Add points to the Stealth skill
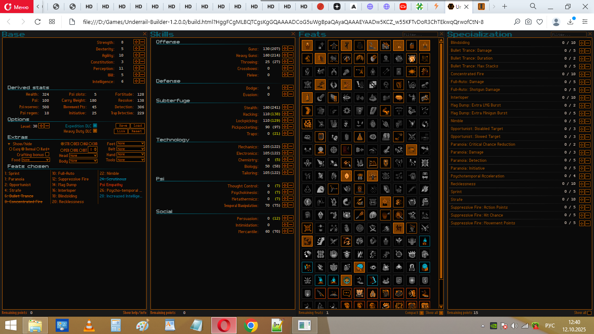This screenshot has width=594, height=334. [285, 107]
